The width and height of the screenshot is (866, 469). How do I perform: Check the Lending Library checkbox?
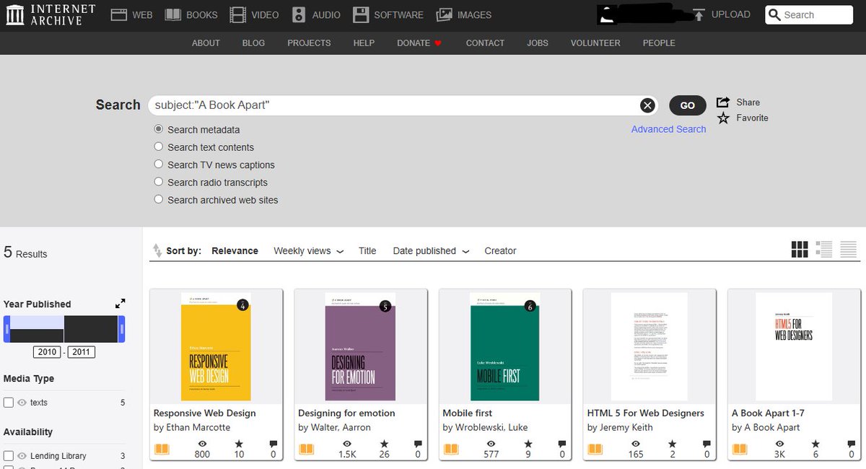click(x=9, y=456)
